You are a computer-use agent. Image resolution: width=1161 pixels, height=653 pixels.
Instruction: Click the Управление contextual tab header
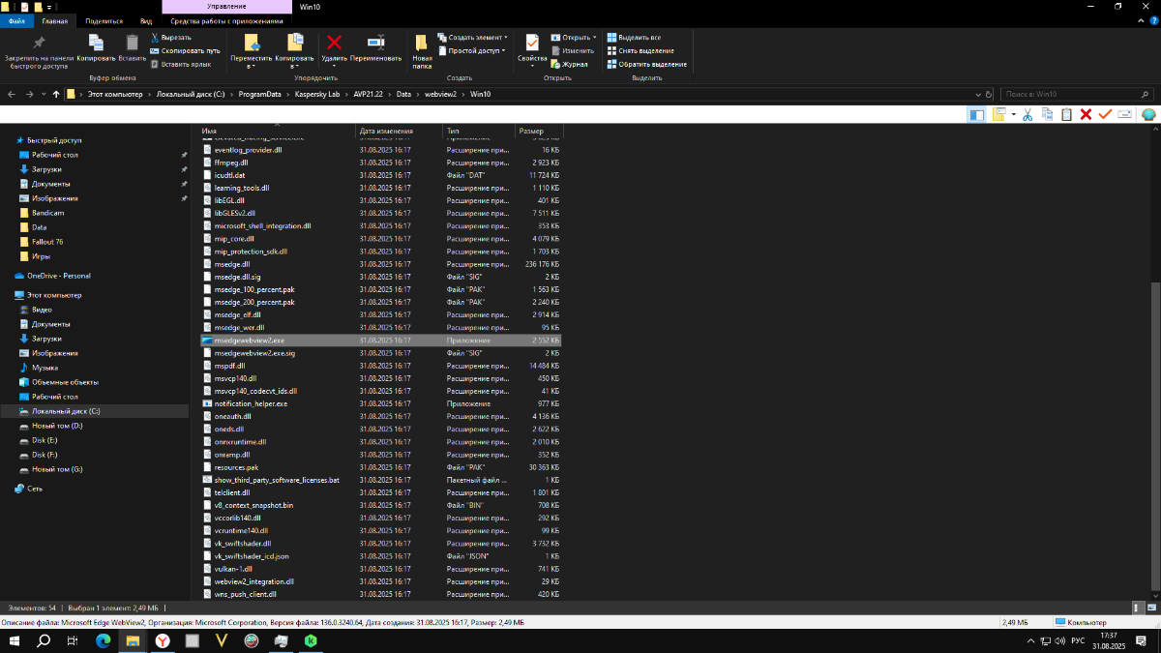click(x=226, y=7)
